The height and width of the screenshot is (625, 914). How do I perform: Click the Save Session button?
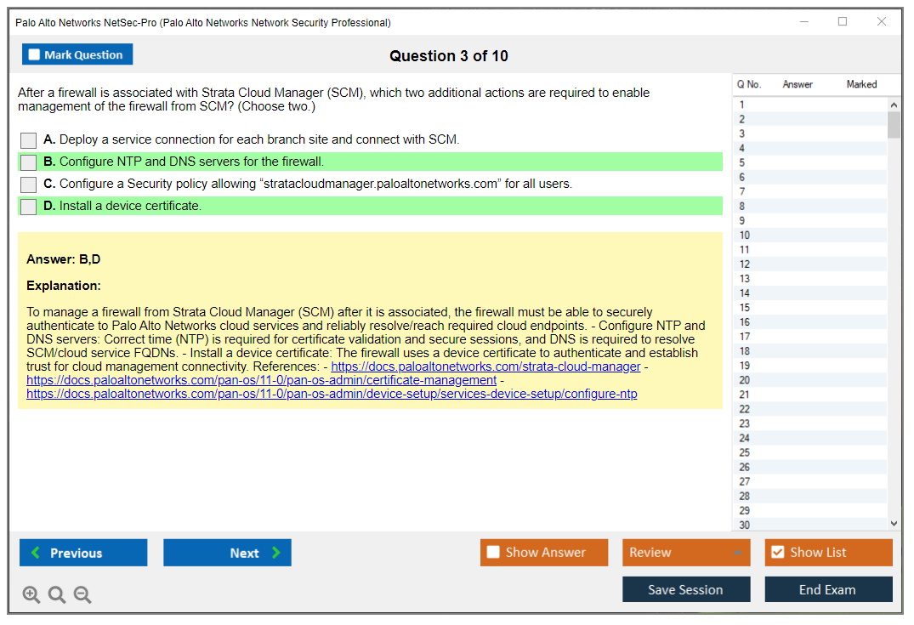[686, 589]
